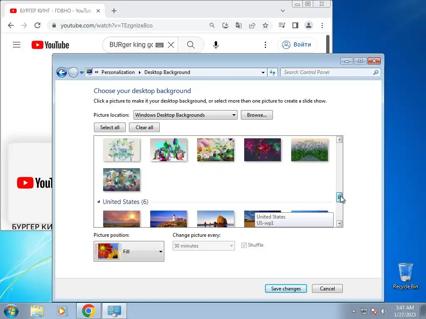Go forward in the Chrome browser
Image resolution: width=426 pixels, height=319 pixels.
tap(24, 25)
